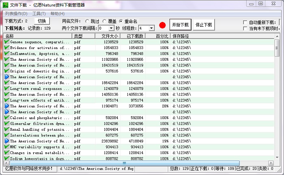Click the check icon of Renal handling of potassium
The width and height of the screenshot is (284, 175).
[x=7, y=129]
